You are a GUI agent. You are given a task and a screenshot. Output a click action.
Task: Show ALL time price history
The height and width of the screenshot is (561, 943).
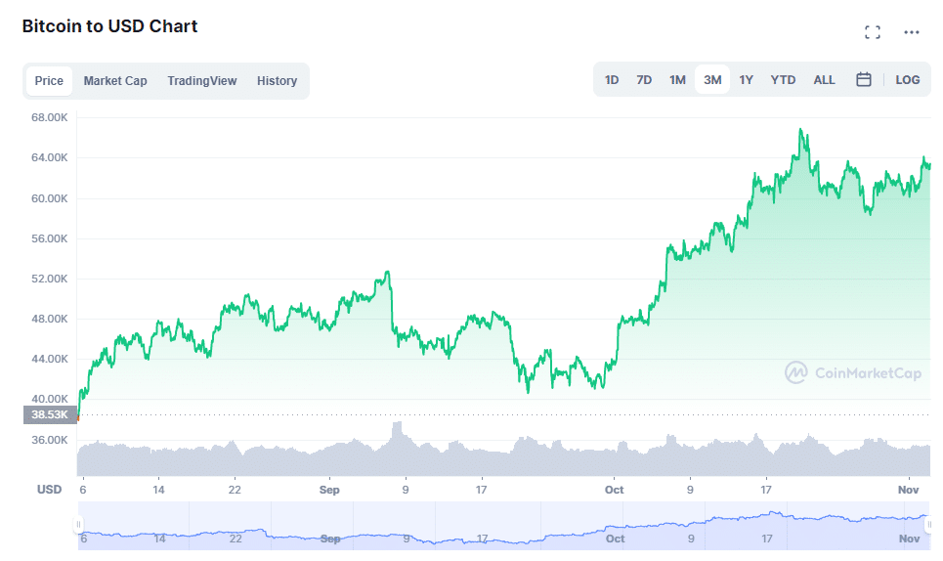pos(825,80)
